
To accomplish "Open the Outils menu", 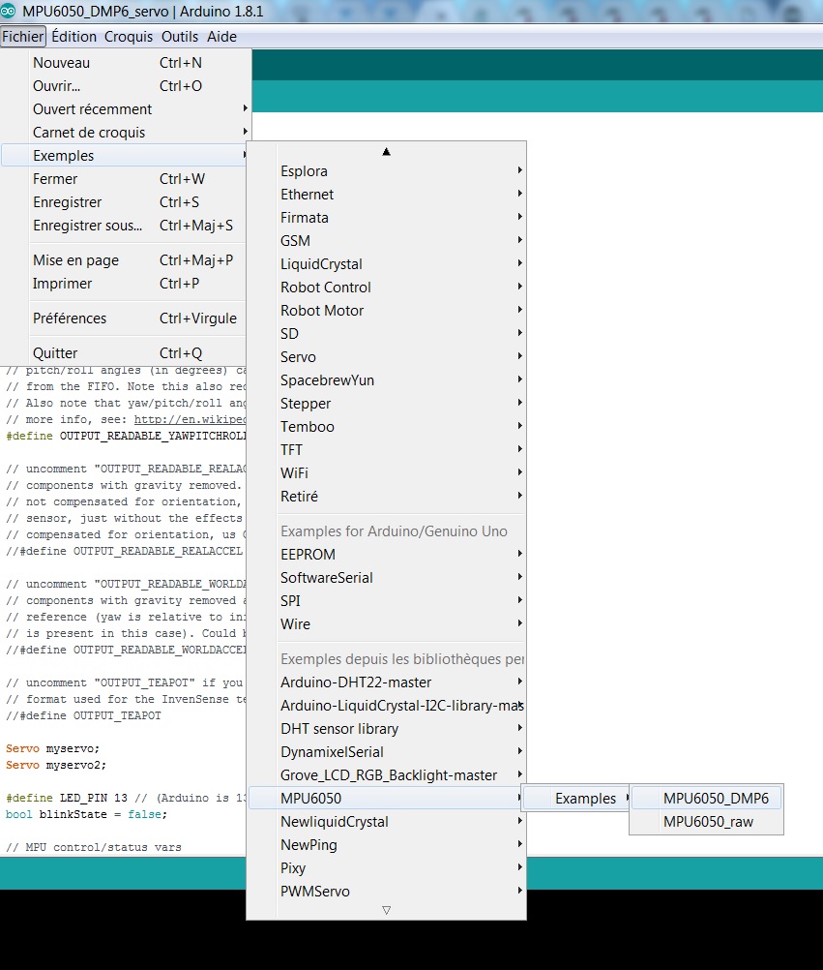I will point(179,37).
